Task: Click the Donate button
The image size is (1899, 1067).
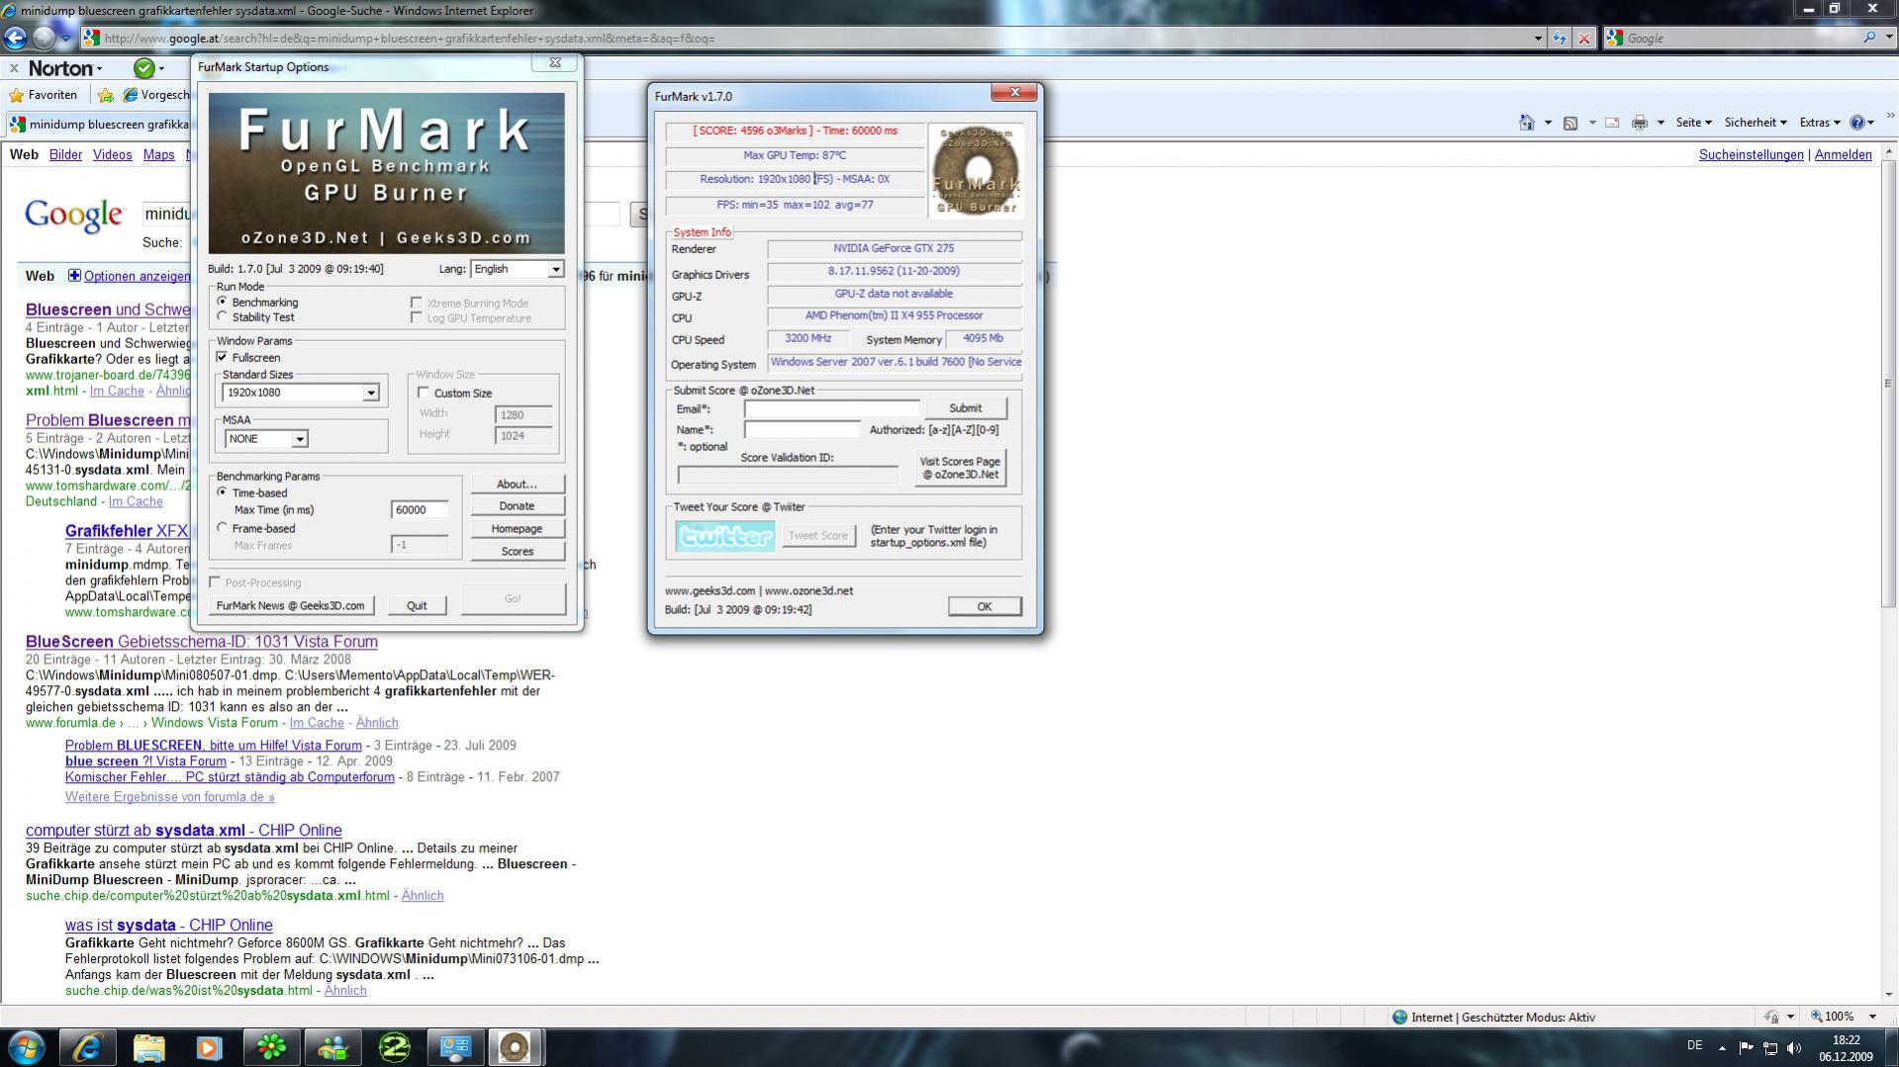Action: [x=517, y=505]
